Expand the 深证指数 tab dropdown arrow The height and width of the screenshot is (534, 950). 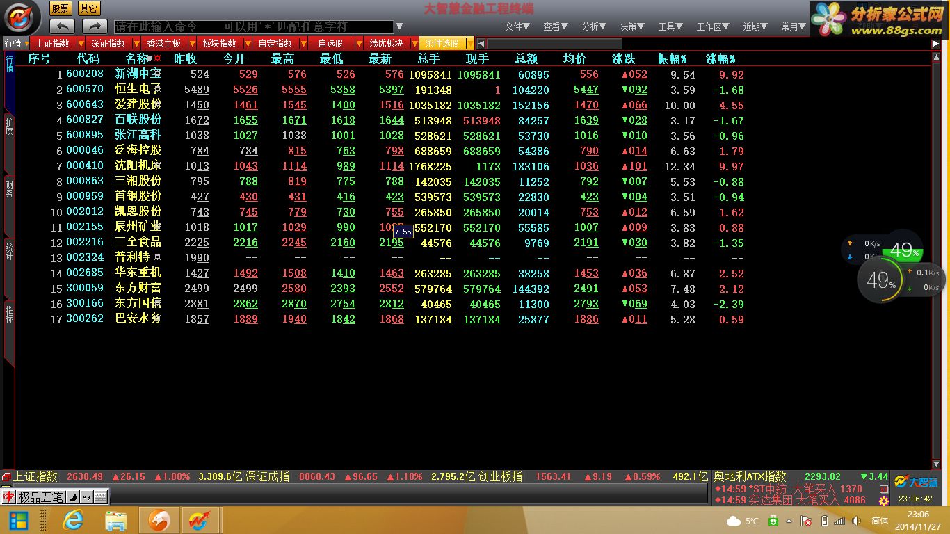(x=136, y=43)
